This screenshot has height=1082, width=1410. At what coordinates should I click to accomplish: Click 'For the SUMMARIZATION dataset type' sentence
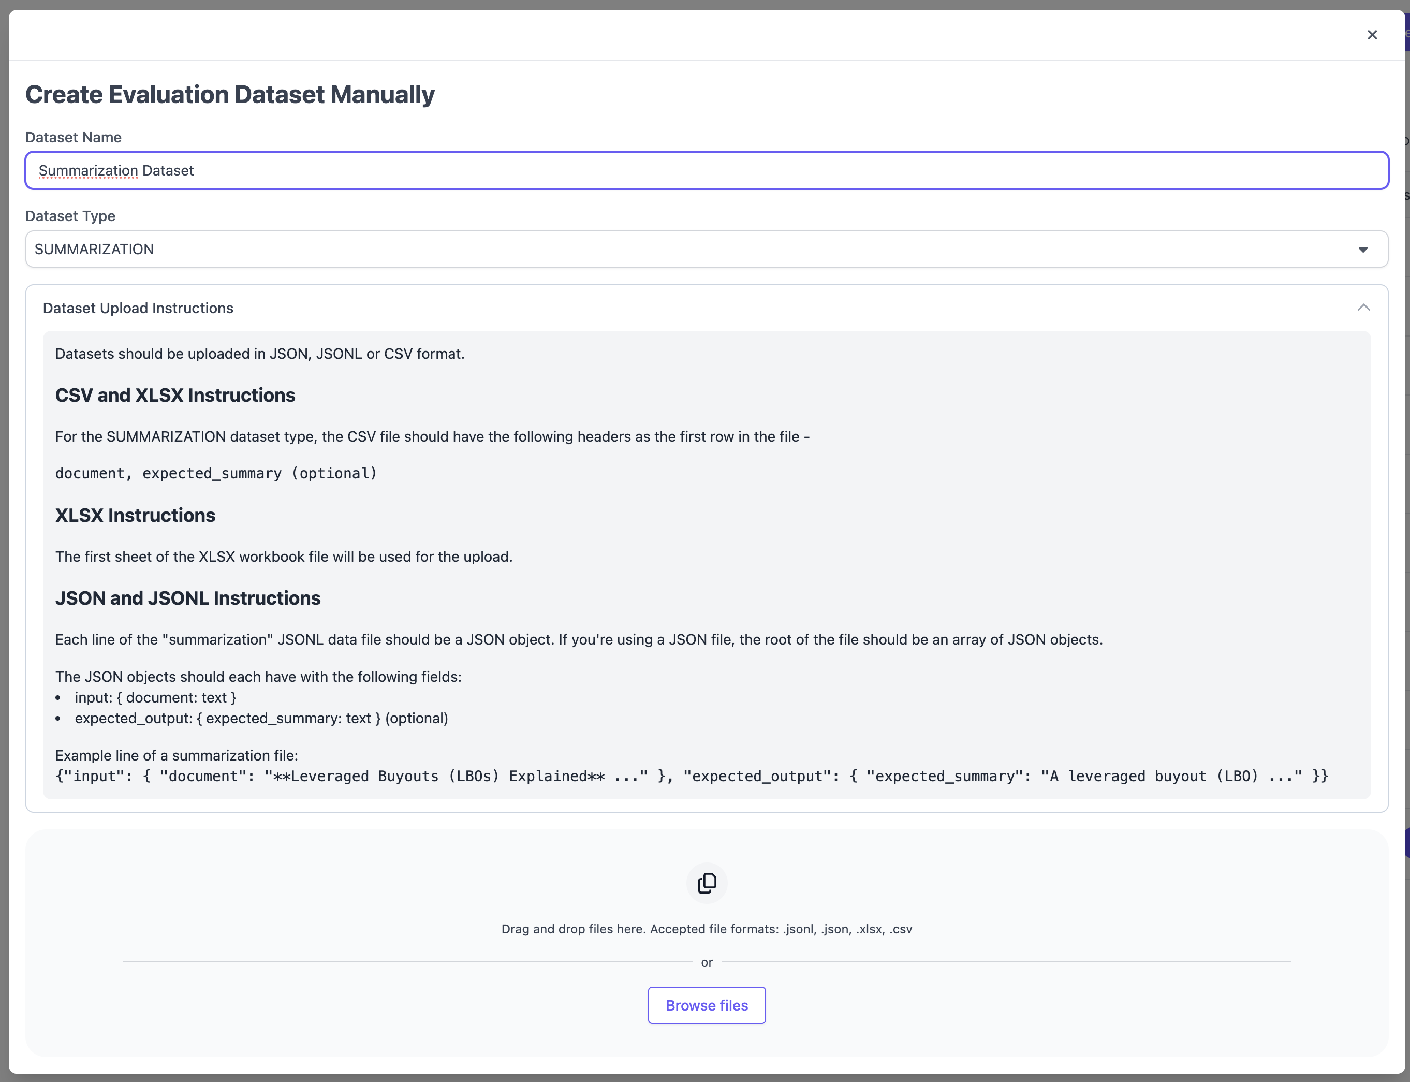click(432, 436)
